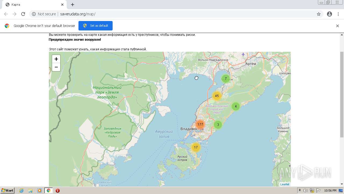Click the Show desktop button
This screenshot has height=194, width=344.
coord(341,190)
